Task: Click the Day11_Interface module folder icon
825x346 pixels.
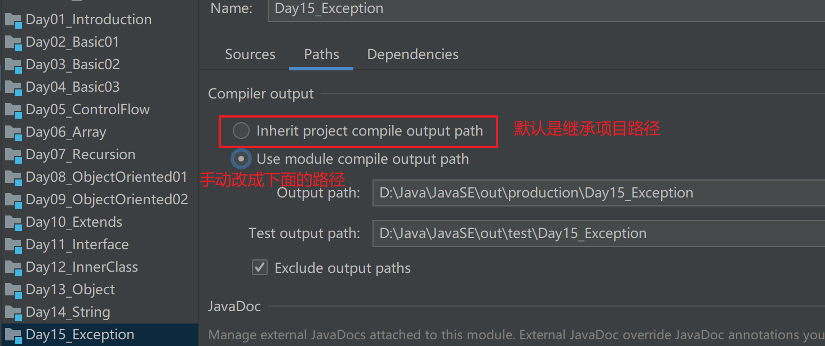Action: tap(13, 245)
